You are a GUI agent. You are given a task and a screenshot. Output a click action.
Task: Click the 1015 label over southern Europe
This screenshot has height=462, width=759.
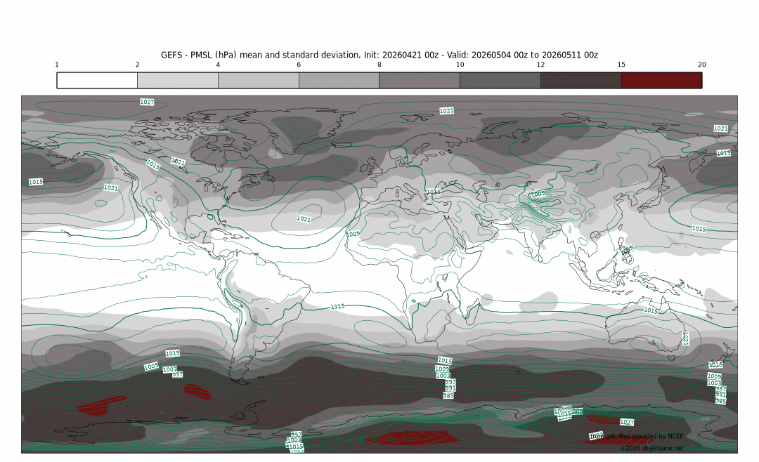coord(433,191)
